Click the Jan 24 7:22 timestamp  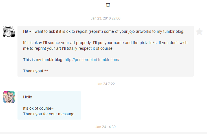click(105, 84)
